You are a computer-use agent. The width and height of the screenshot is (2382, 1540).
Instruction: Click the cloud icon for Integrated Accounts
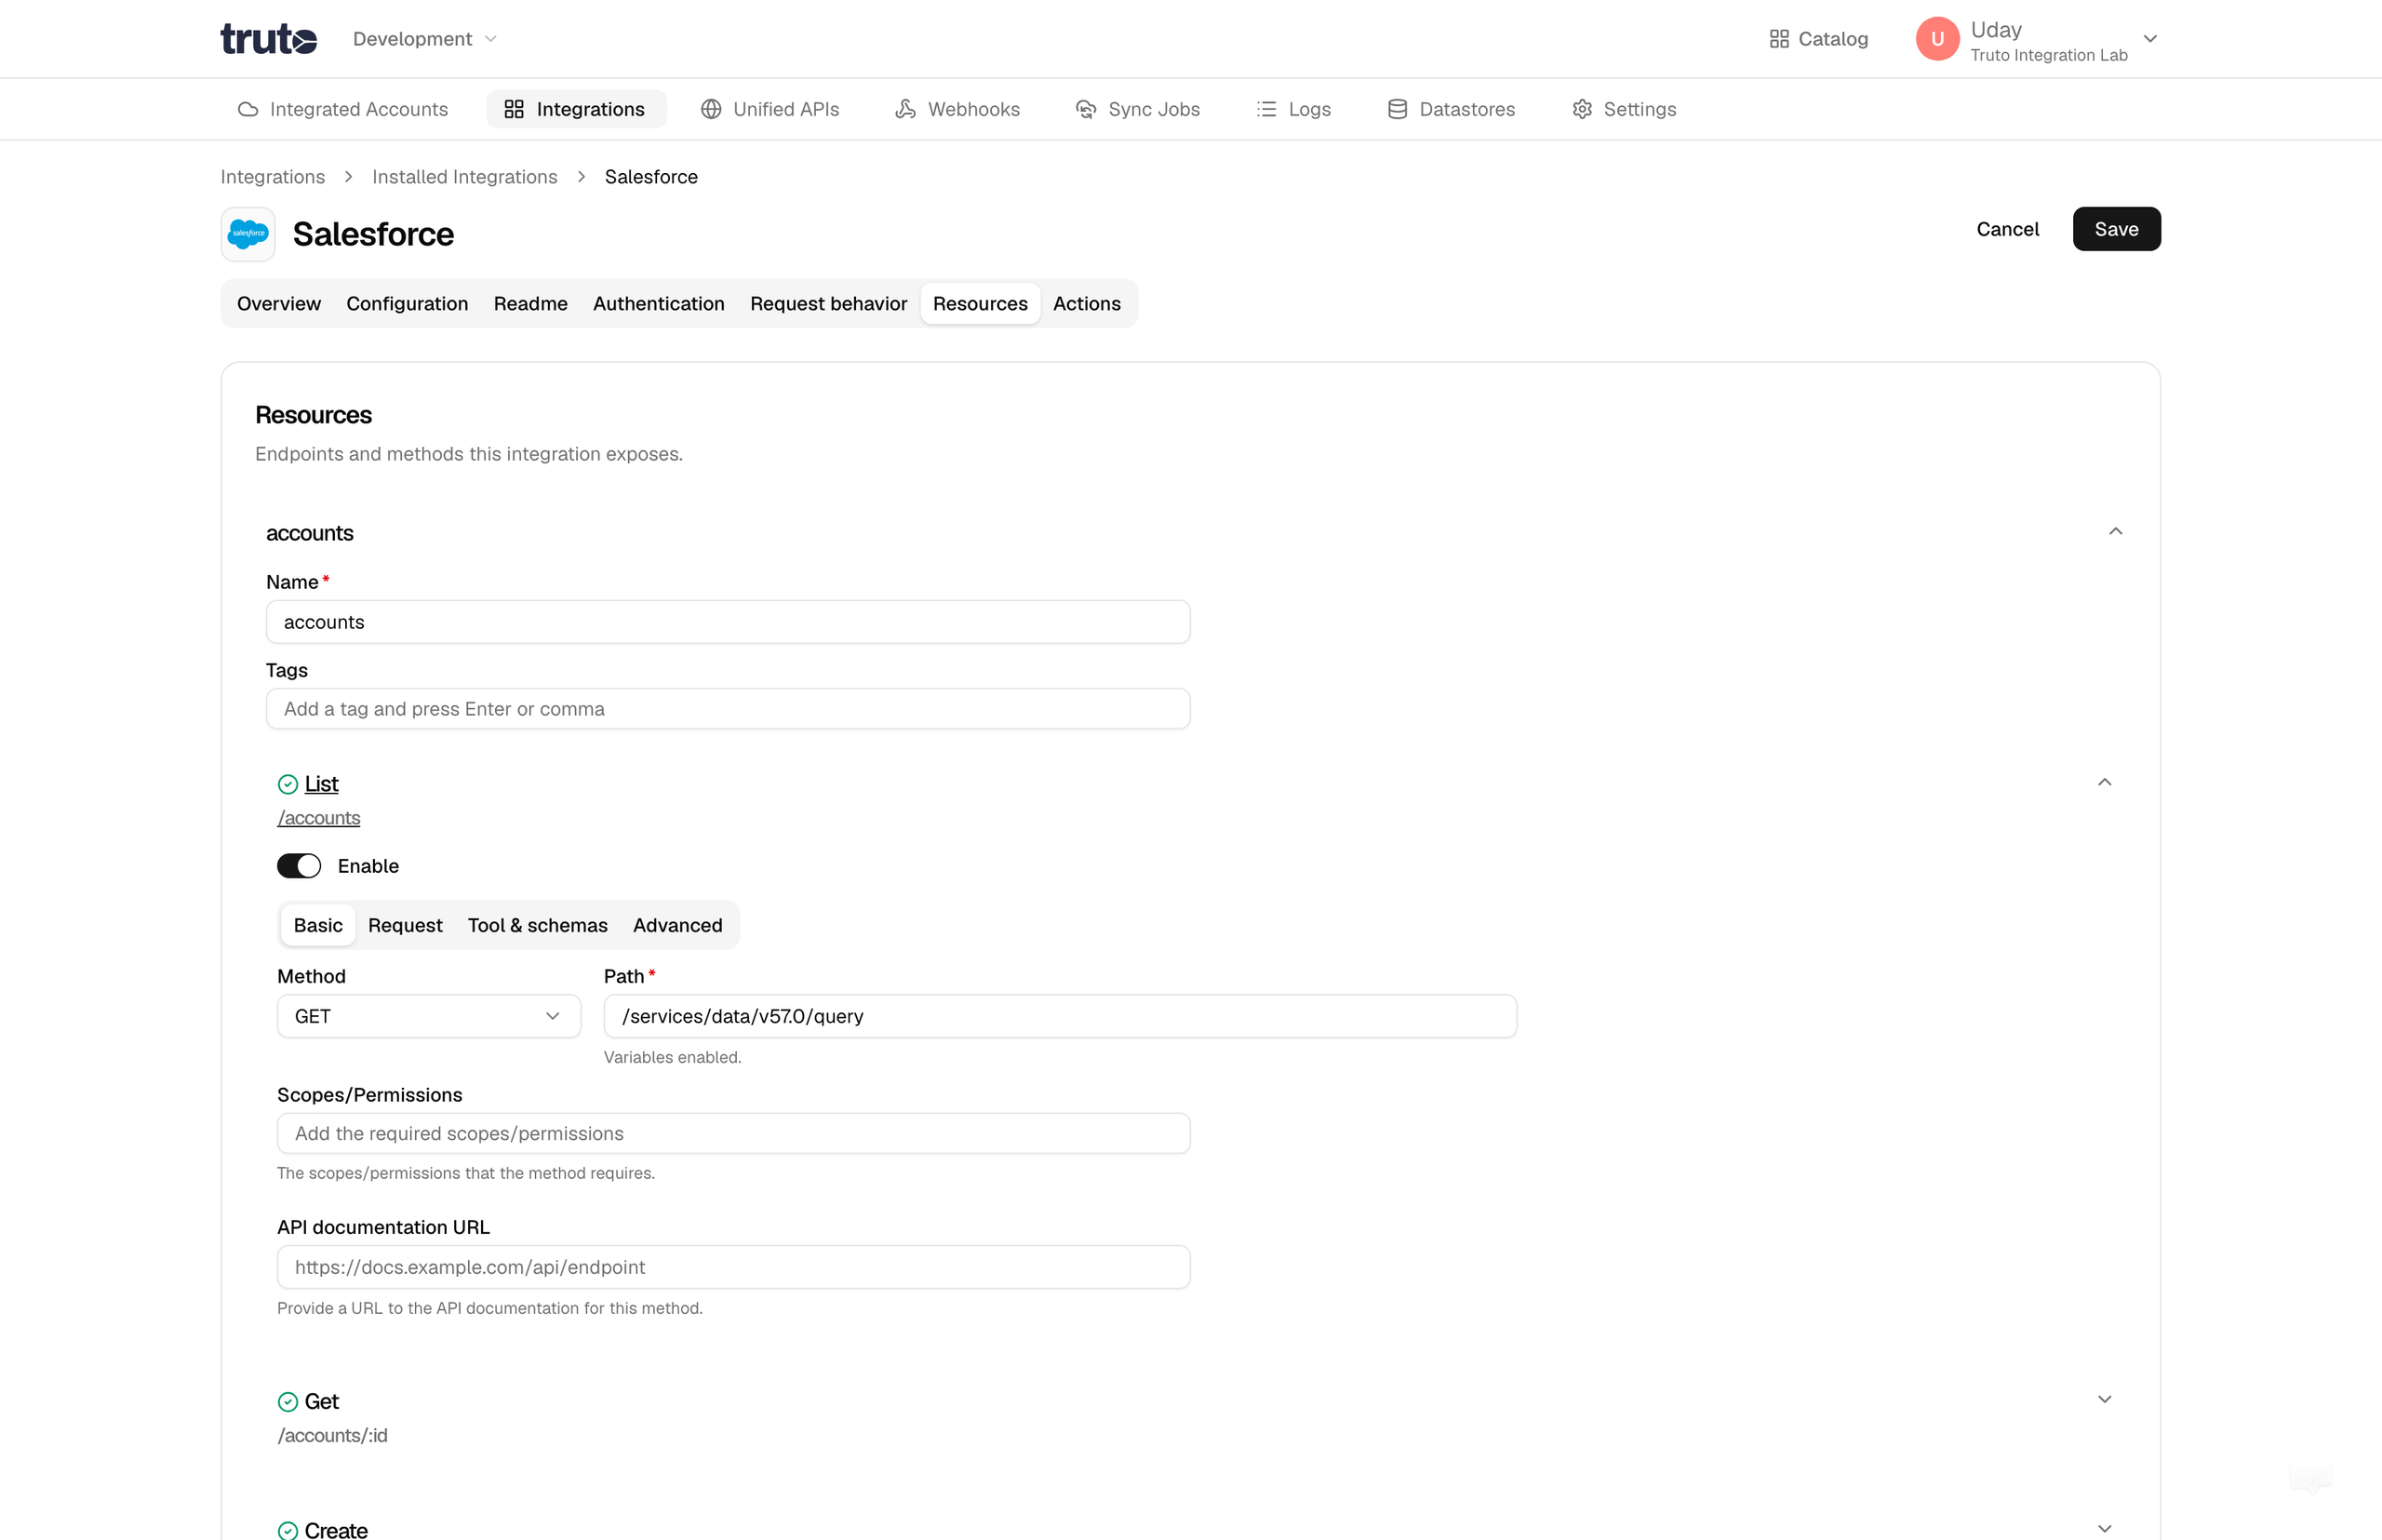[248, 109]
